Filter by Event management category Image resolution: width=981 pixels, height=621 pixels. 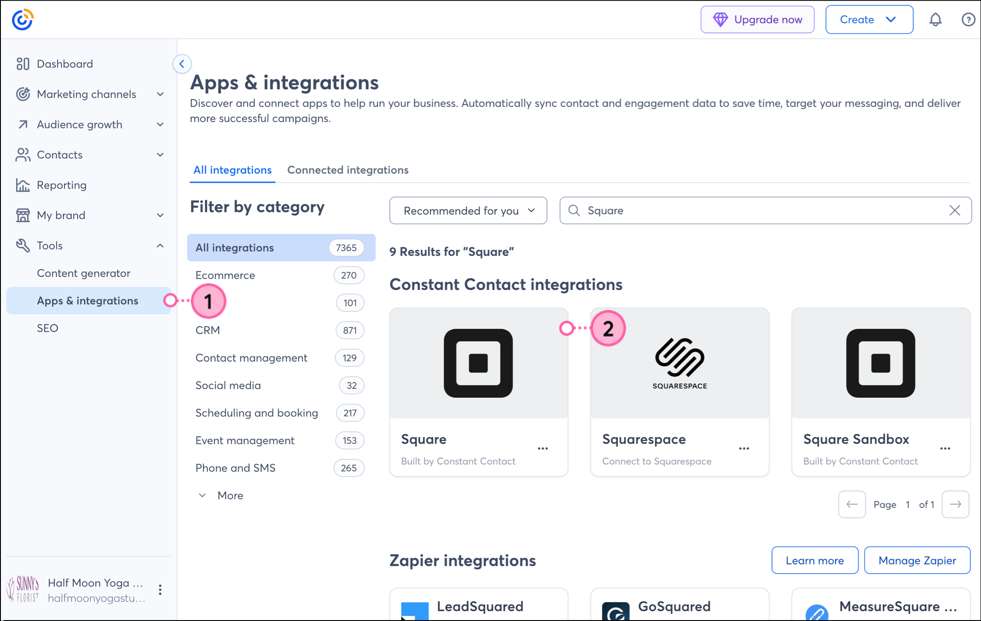[281, 441]
